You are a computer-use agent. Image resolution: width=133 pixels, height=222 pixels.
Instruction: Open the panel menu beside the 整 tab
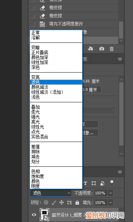pyautogui.click(x=120, y=59)
